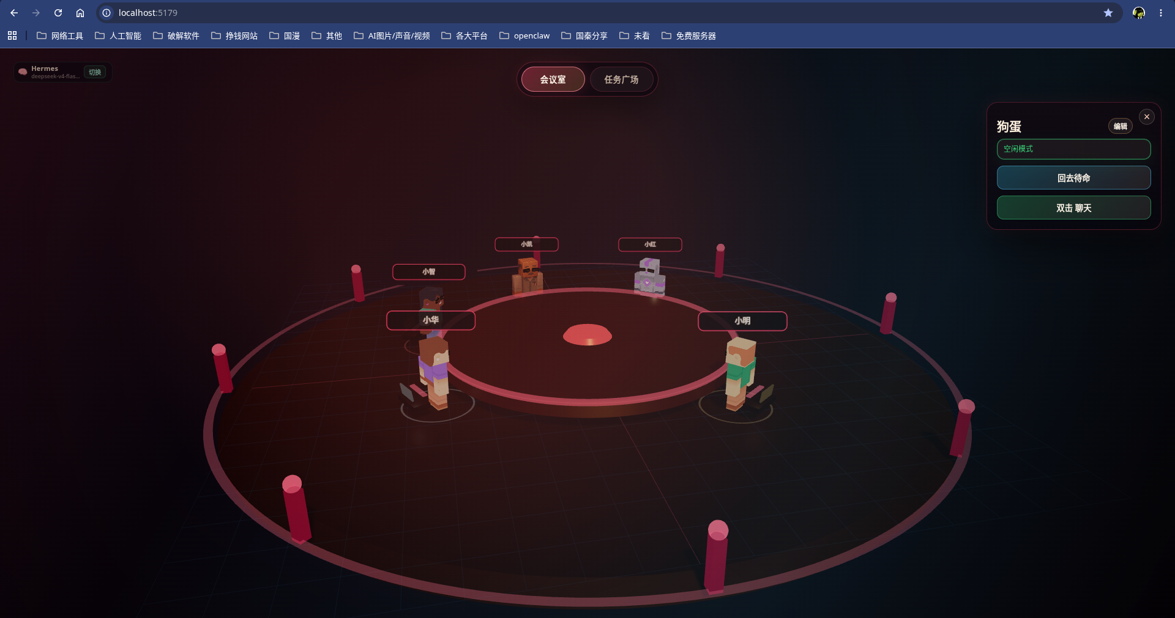Close the 狗蛋 info panel
This screenshot has height=618, width=1175.
point(1147,117)
